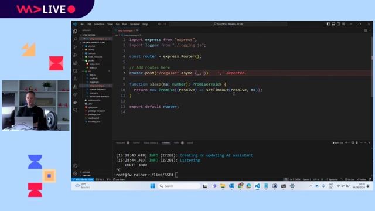This screenshot has width=375, height=211.
Task: Open the Selection menu
Action: [x=99, y=24]
